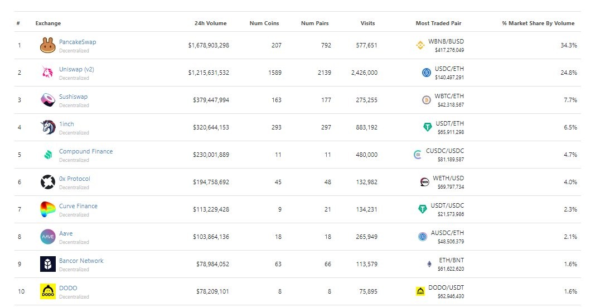The height and width of the screenshot is (307, 605).
Task: Click the 883,192 visits value
Action: (x=366, y=127)
